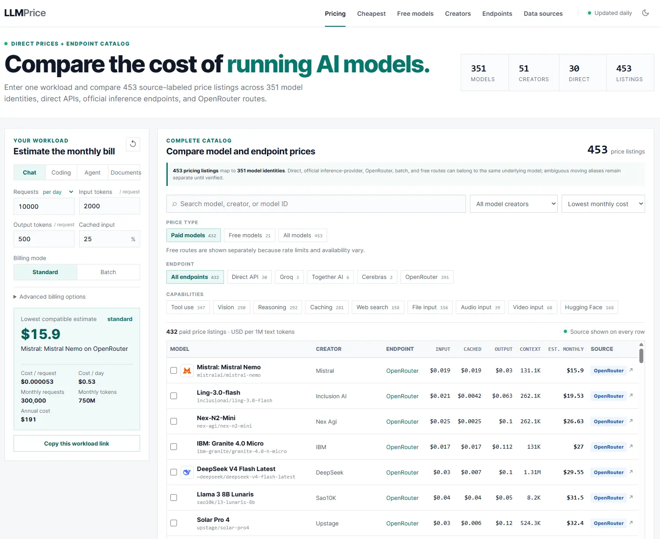Viewport: 660px width, 539px height.
Task: Select Standard billing mode
Action: coord(45,272)
